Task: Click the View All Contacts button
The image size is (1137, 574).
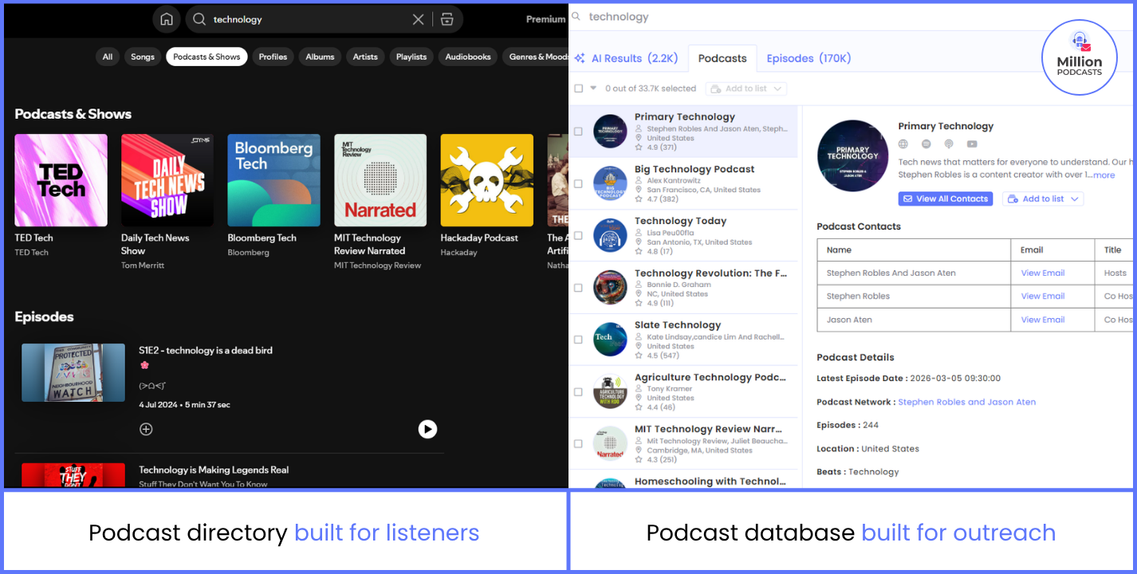Action: click(945, 199)
